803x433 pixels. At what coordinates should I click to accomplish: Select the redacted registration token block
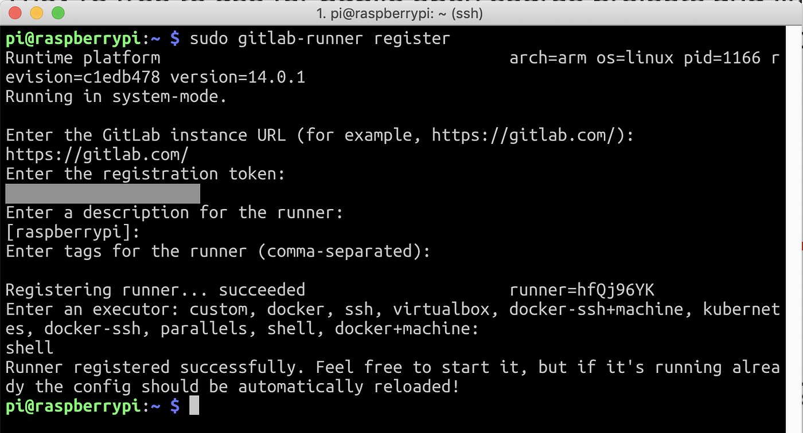(102, 193)
